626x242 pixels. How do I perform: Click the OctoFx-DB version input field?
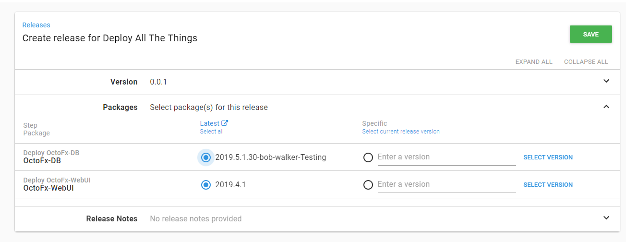point(446,157)
